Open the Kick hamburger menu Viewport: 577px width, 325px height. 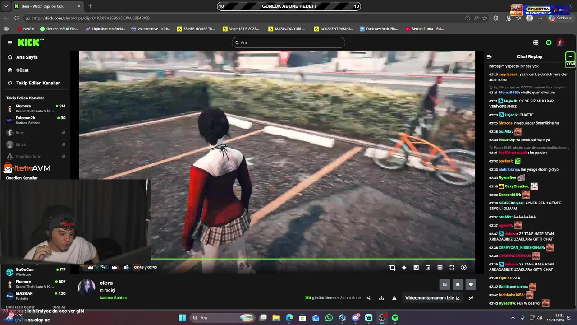pyautogui.click(x=9, y=42)
